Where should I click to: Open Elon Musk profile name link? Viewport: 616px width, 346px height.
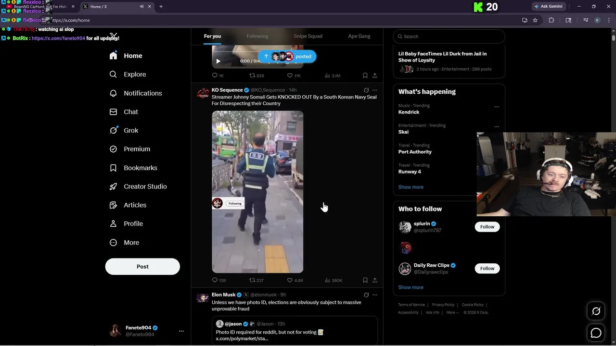(223, 295)
